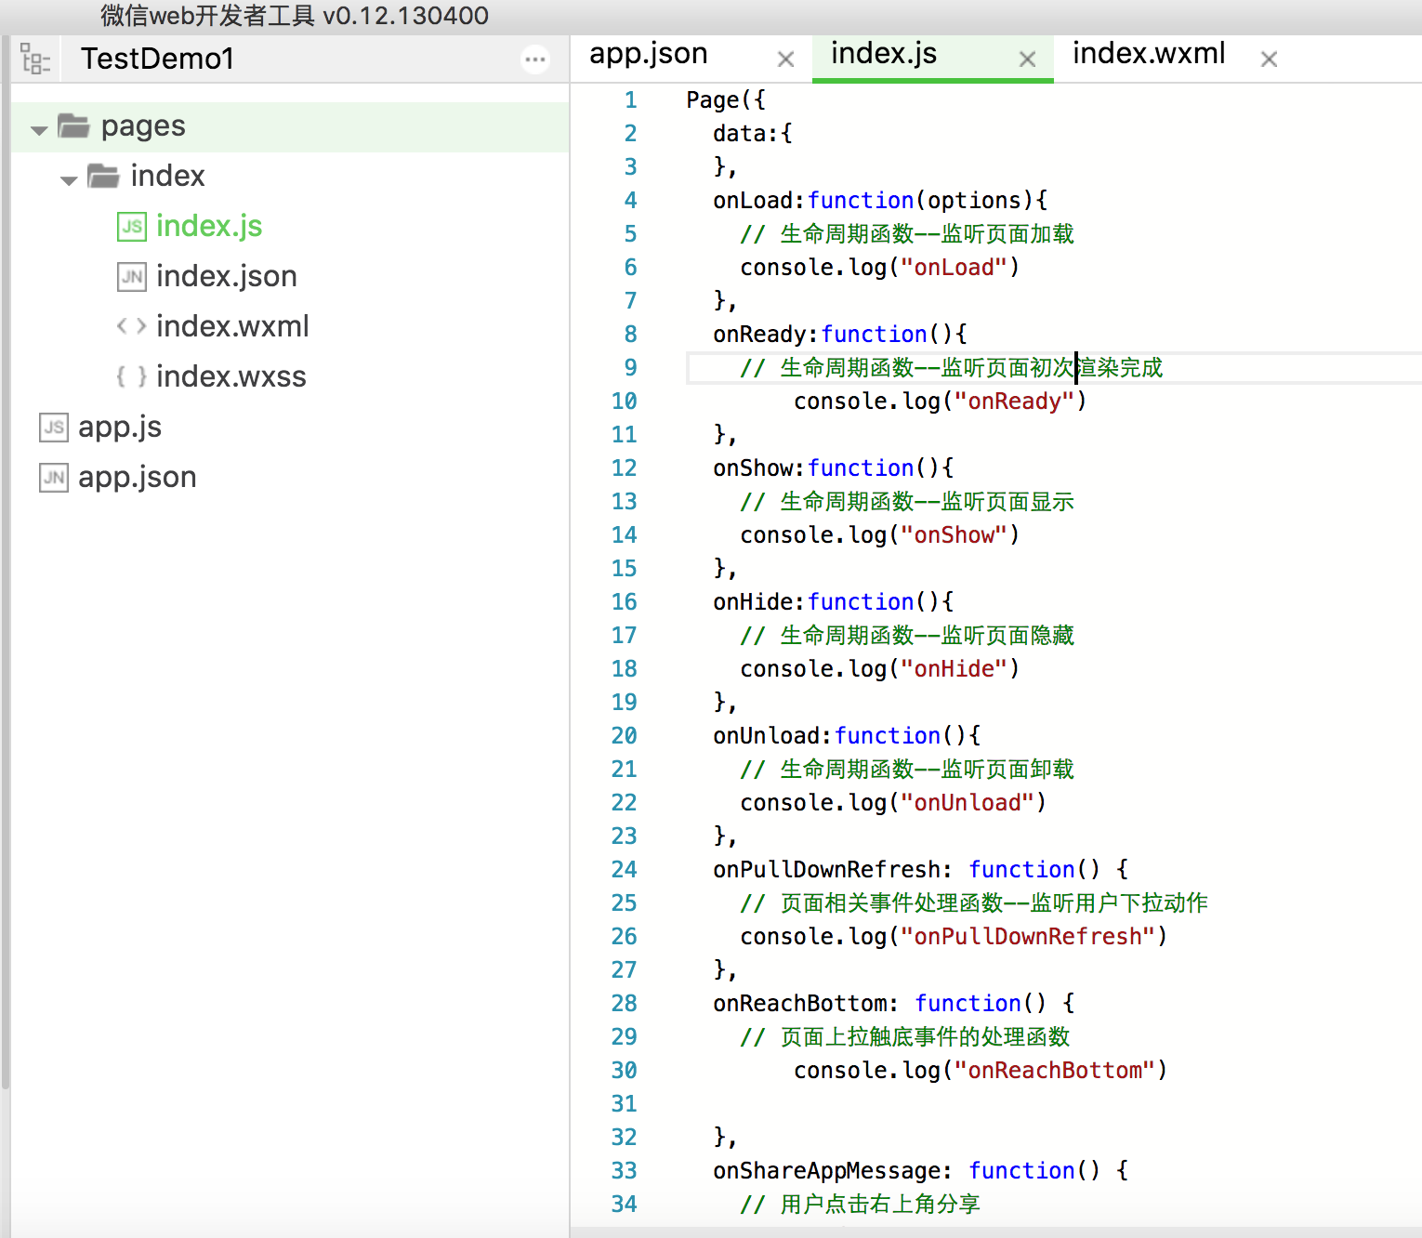
Task: Click line number 1 in the gutter
Action: point(630,100)
